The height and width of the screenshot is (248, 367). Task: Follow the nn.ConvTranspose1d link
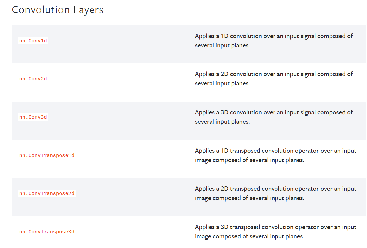pyautogui.click(x=47, y=156)
